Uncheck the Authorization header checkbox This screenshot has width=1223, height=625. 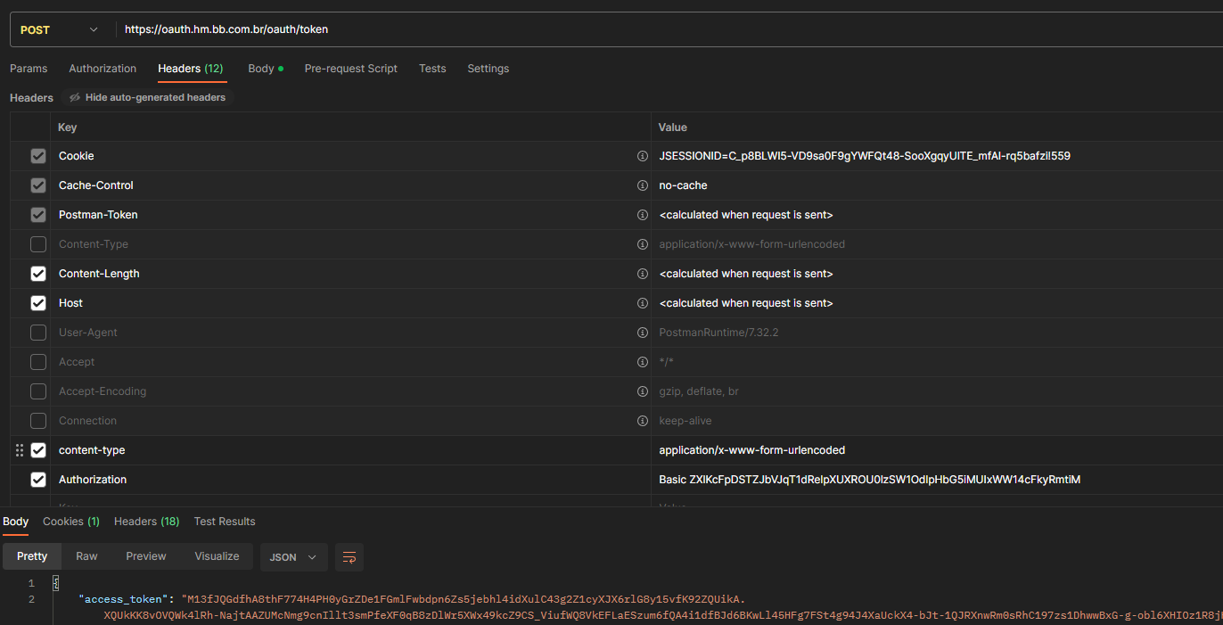(38, 480)
